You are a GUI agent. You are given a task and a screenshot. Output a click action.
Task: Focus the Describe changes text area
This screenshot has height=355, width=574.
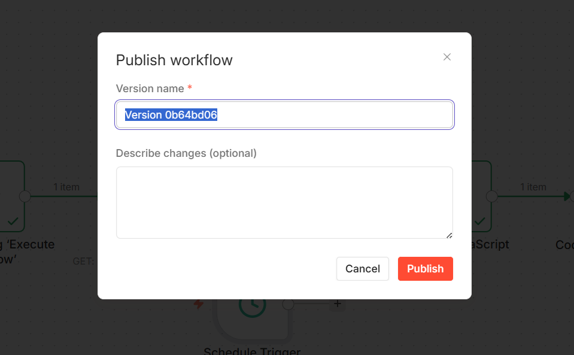pyautogui.click(x=284, y=202)
